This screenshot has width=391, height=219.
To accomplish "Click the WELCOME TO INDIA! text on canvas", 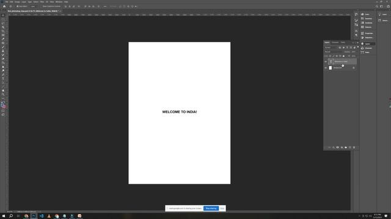I will click(x=180, y=112).
